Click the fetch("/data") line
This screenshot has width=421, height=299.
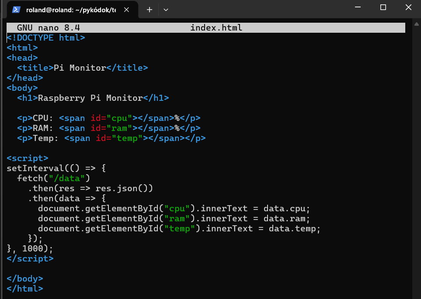54,179
